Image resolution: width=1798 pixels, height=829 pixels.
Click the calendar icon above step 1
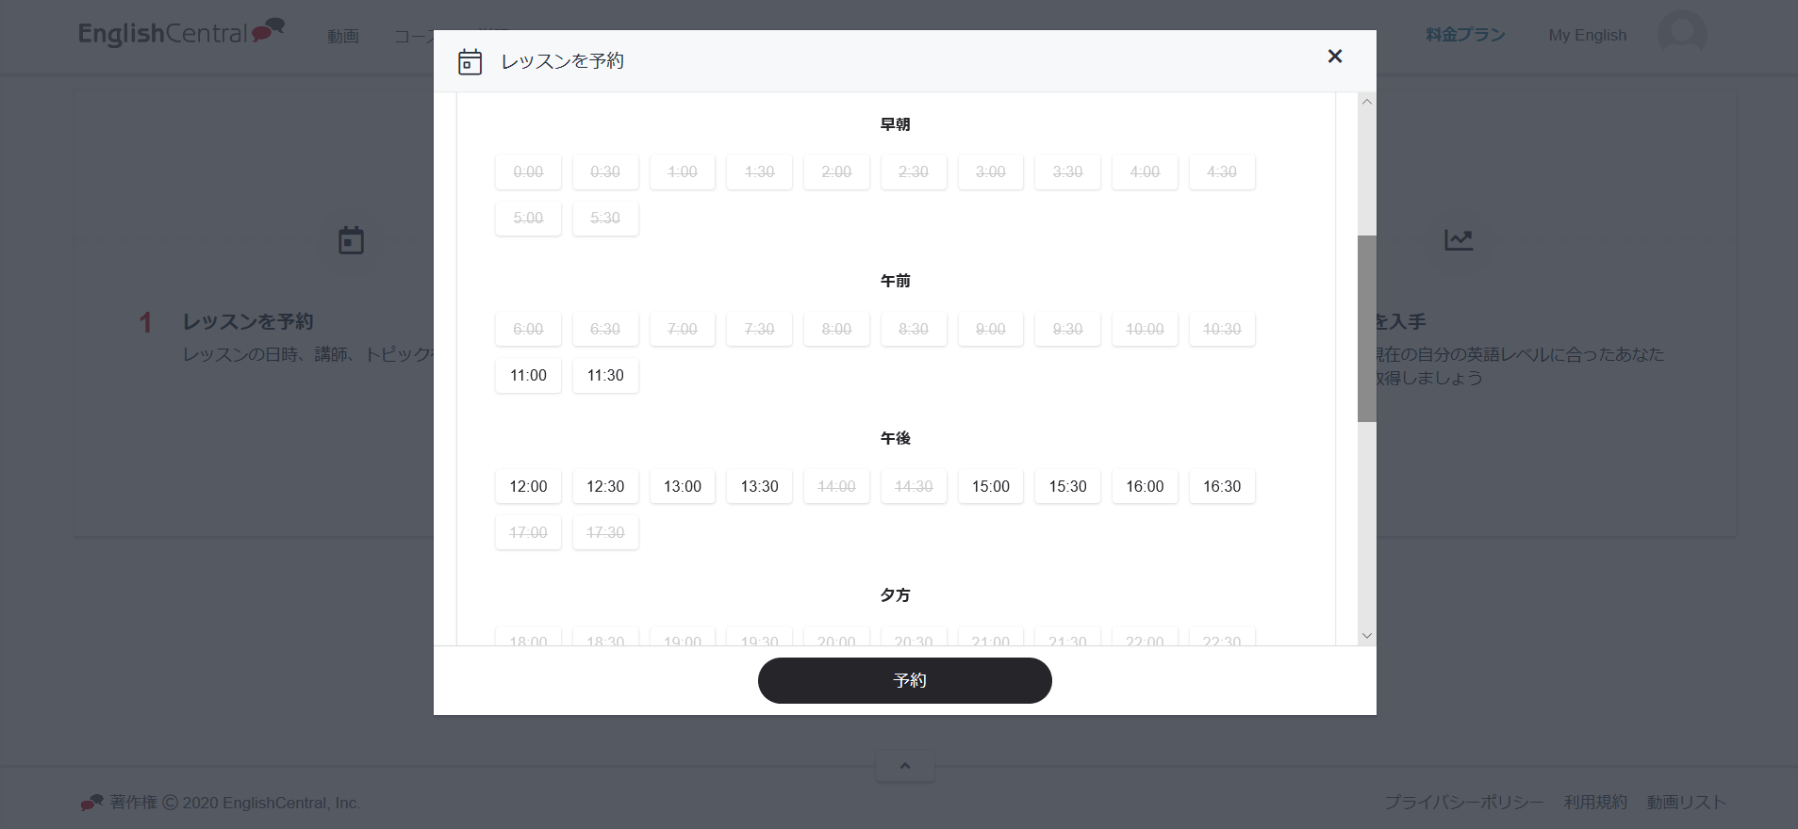tap(351, 240)
